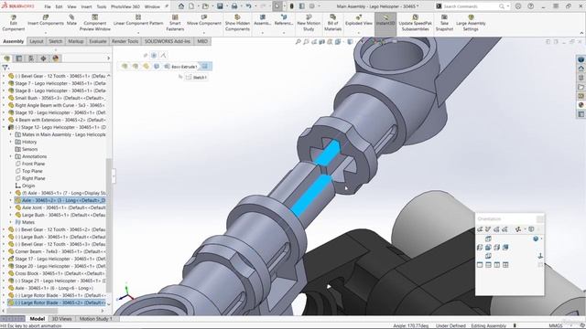586x329 pixels.
Task: Click the Take Snapshot tool
Action: click(444, 23)
